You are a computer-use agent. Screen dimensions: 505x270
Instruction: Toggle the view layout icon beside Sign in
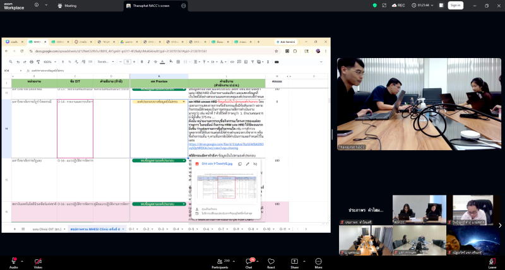[441, 6]
